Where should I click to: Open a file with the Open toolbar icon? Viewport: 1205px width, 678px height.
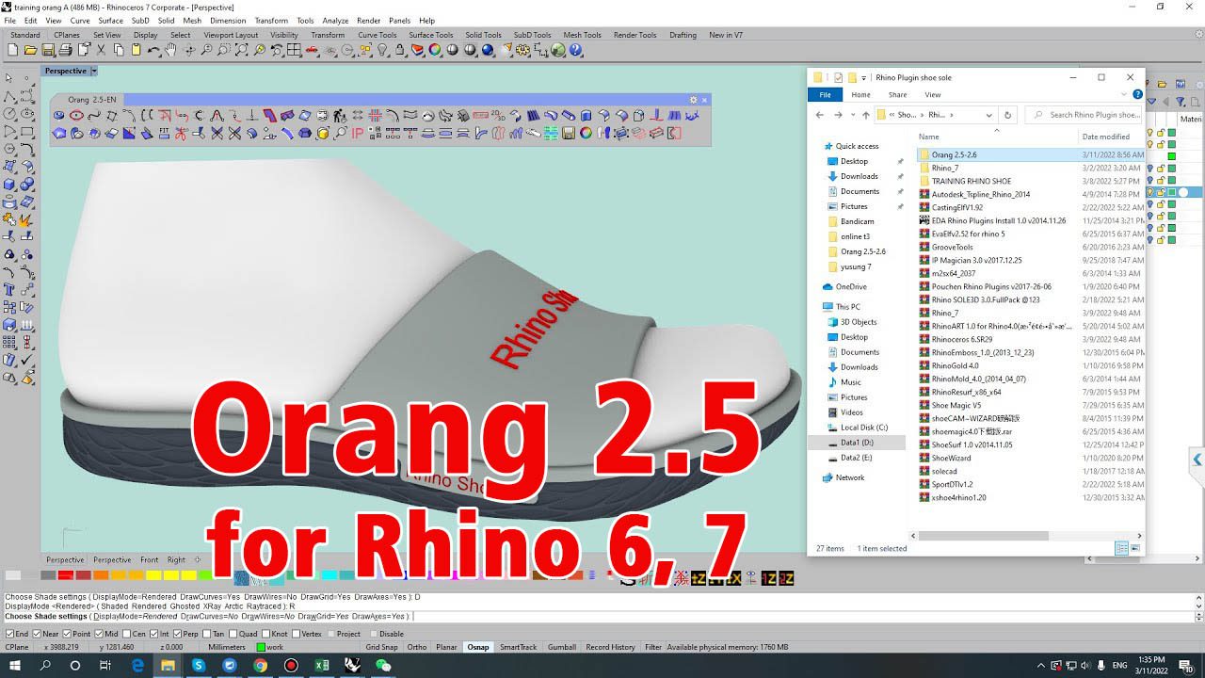point(30,50)
